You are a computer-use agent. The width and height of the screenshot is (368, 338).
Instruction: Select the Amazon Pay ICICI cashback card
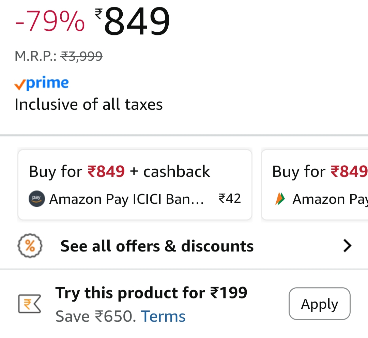(x=135, y=185)
